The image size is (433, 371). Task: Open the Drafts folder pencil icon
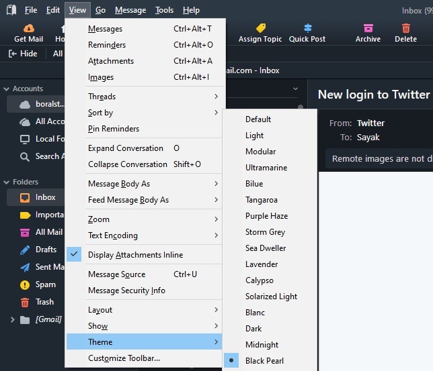click(x=25, y=250)
